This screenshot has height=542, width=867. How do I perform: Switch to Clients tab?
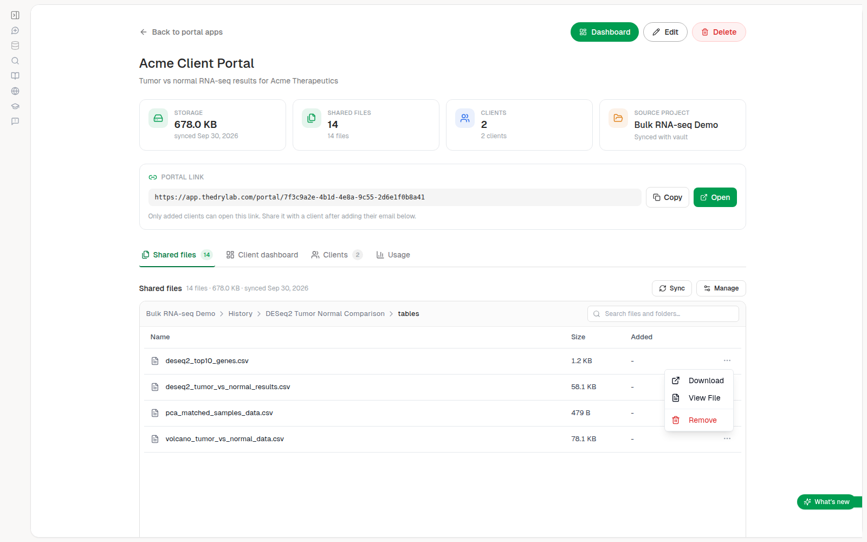[337, 255]
